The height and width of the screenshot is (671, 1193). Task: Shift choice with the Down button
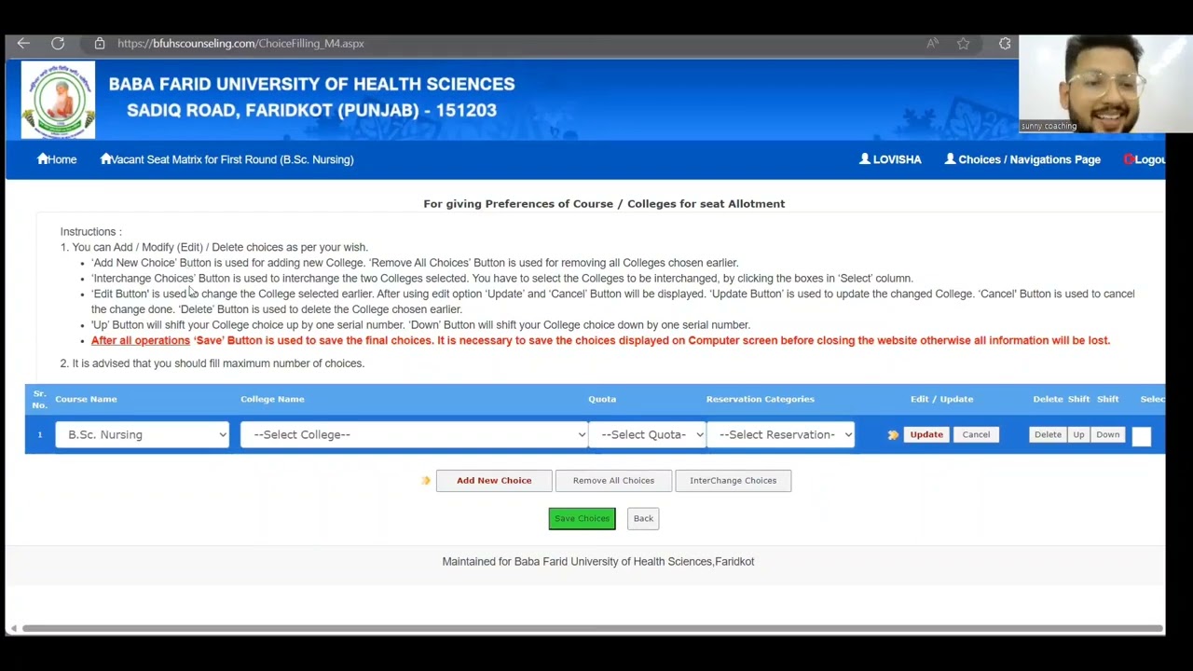tap(1107, 434)
